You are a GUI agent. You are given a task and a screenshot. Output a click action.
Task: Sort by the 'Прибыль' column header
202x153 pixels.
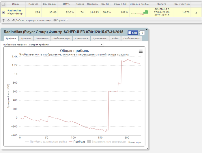coord(92,4)
